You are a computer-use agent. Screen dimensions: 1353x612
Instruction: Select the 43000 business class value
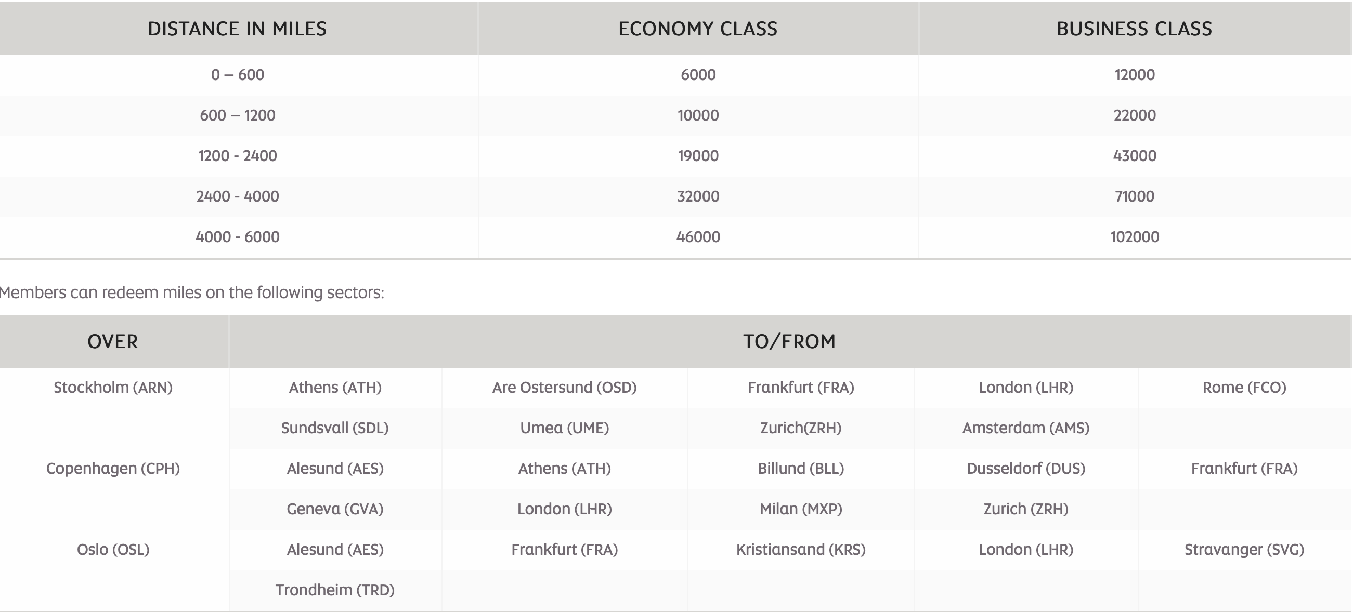1134,156
